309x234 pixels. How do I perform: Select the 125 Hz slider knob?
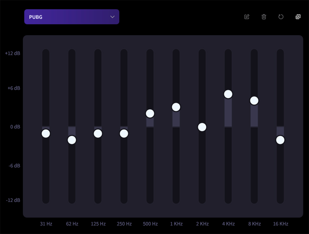[98, 133]
